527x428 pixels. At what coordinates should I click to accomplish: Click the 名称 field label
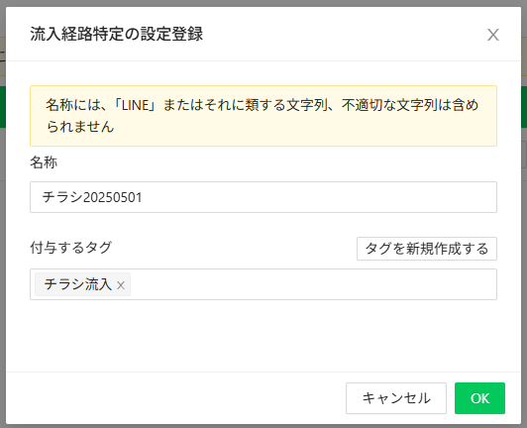pos(44,162)
